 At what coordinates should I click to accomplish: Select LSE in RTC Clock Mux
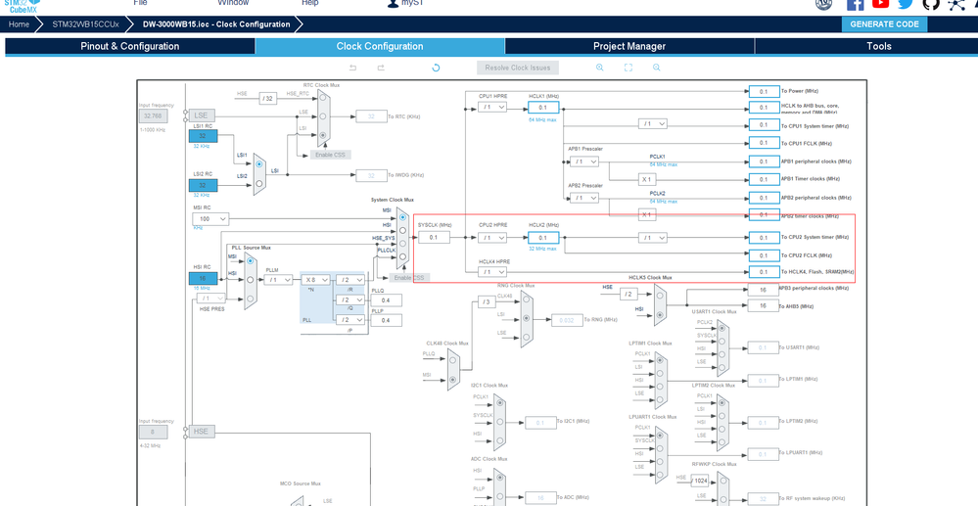(322, 116)
